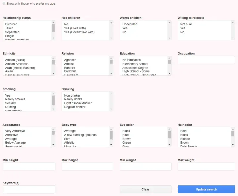Click the Max weight input field
Image resolution: width=238 pixels, height=196 pixels.
pos(206,167)
